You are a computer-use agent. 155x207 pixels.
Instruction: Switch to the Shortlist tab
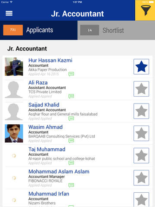[116, 30]
